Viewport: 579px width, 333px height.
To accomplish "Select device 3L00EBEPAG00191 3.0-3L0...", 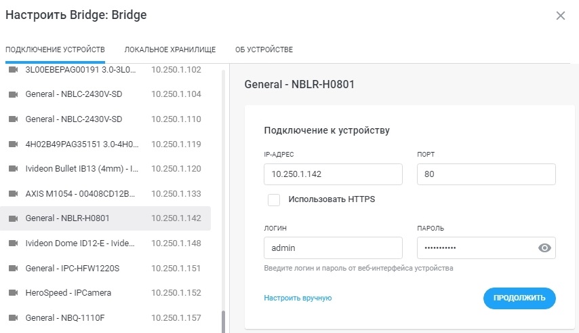I will point(81,70).
